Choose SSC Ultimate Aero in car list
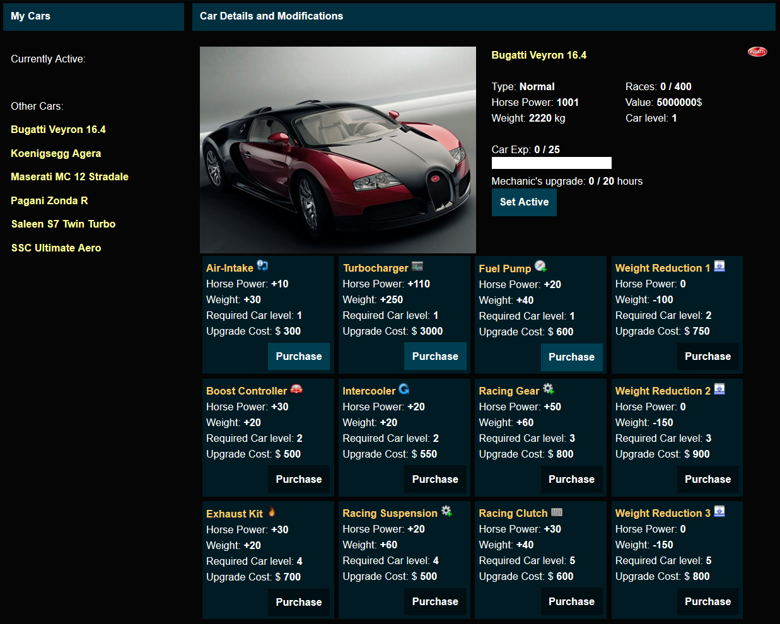The width and height of the screenshot is (780, 624). coord(56,248)
